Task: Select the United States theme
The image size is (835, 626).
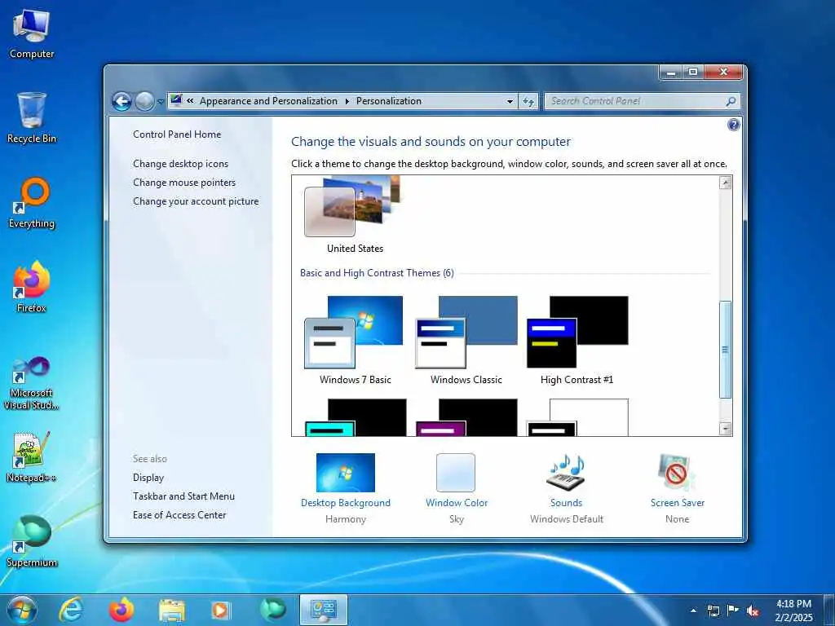Action: [x=354, y=215]
